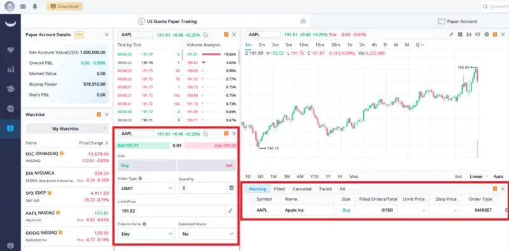Open Time-in-Force Day dropdown
The height and width of the screenshot is (251, 509).
pos(146,233)
